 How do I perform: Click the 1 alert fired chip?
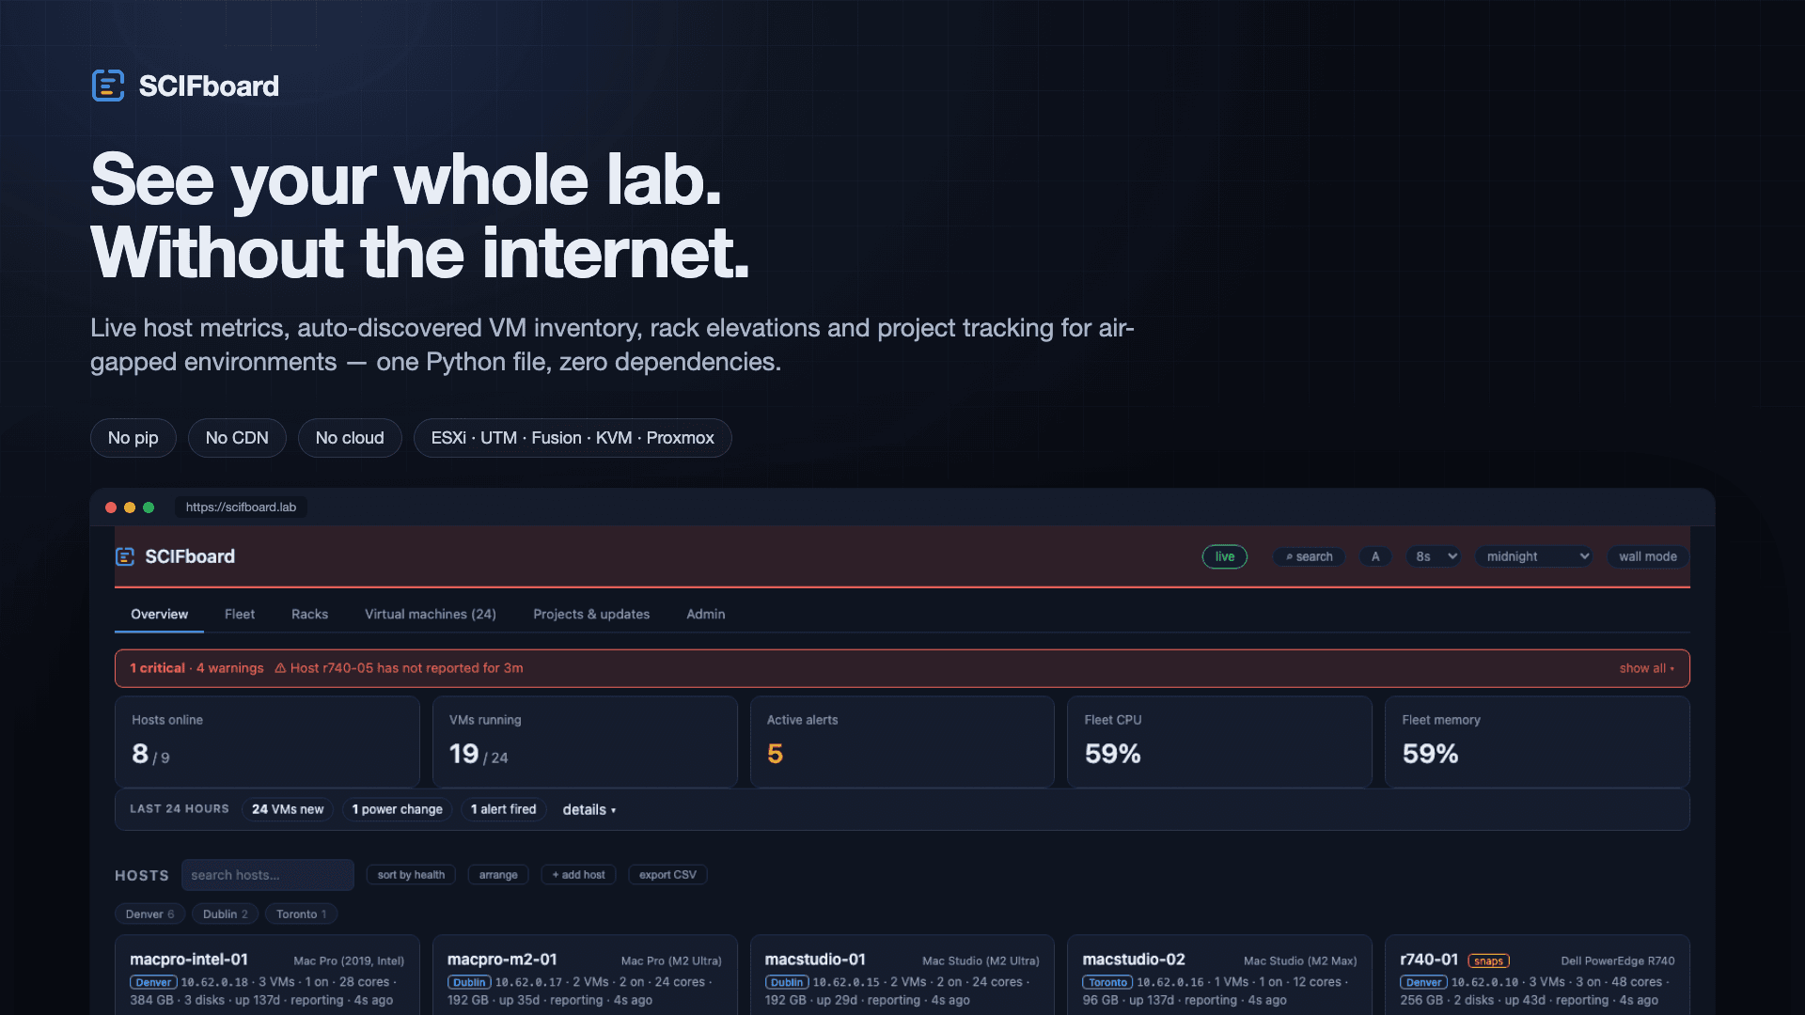click(x=504, y=809)
